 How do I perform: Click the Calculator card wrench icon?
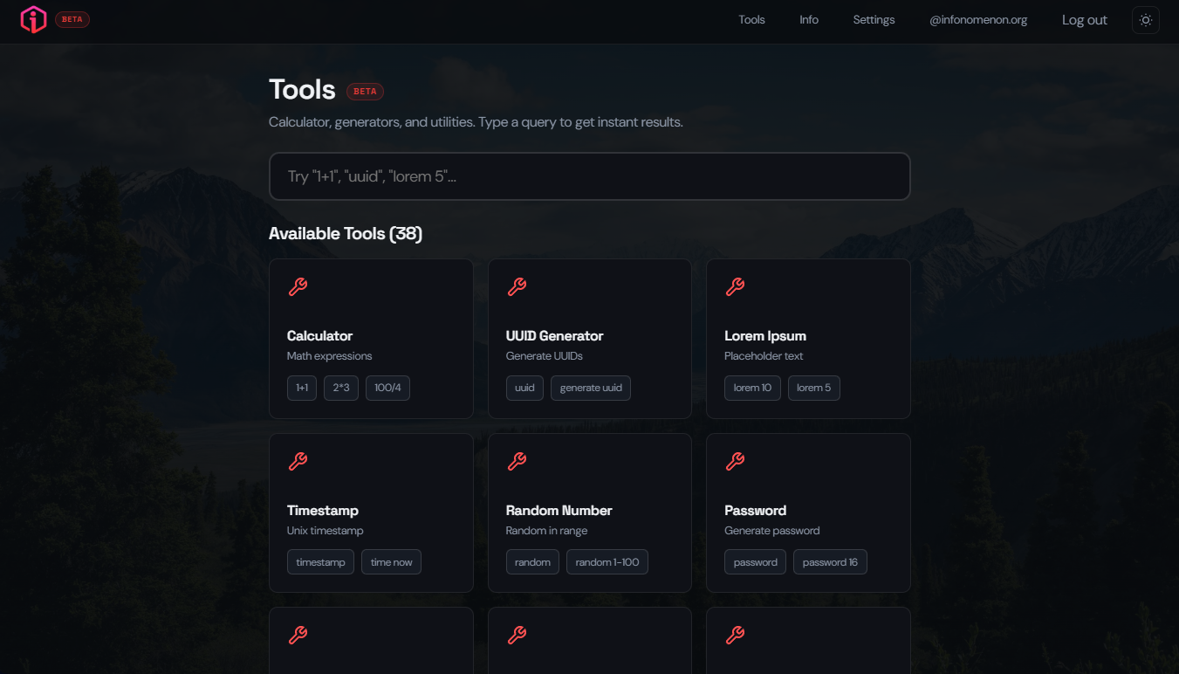click(x=298, y=286)
